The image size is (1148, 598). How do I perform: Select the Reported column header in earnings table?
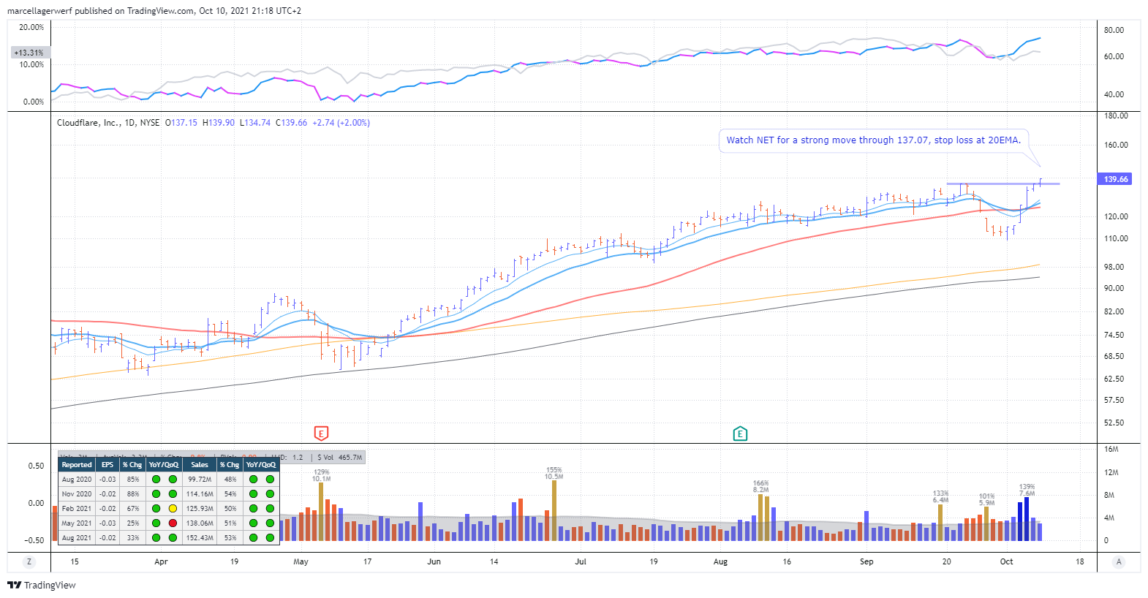tap(77, 465)
